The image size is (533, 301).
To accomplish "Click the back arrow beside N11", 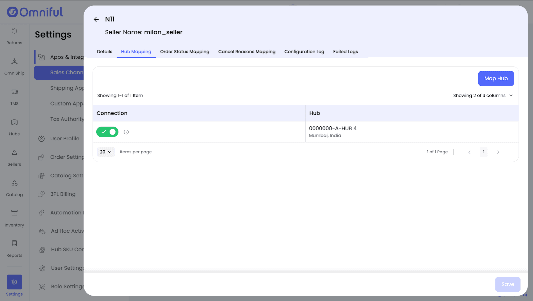I will (96, 19).
